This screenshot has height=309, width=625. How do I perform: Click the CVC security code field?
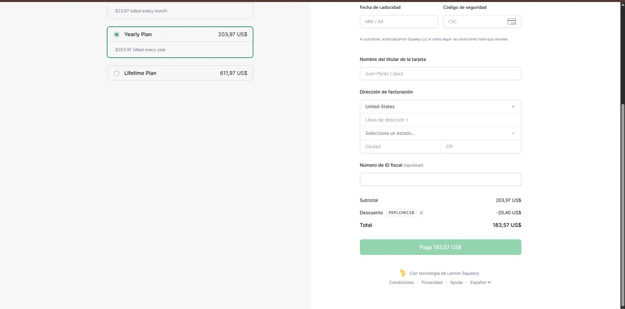pyautogui.click(x=482, y=22)
